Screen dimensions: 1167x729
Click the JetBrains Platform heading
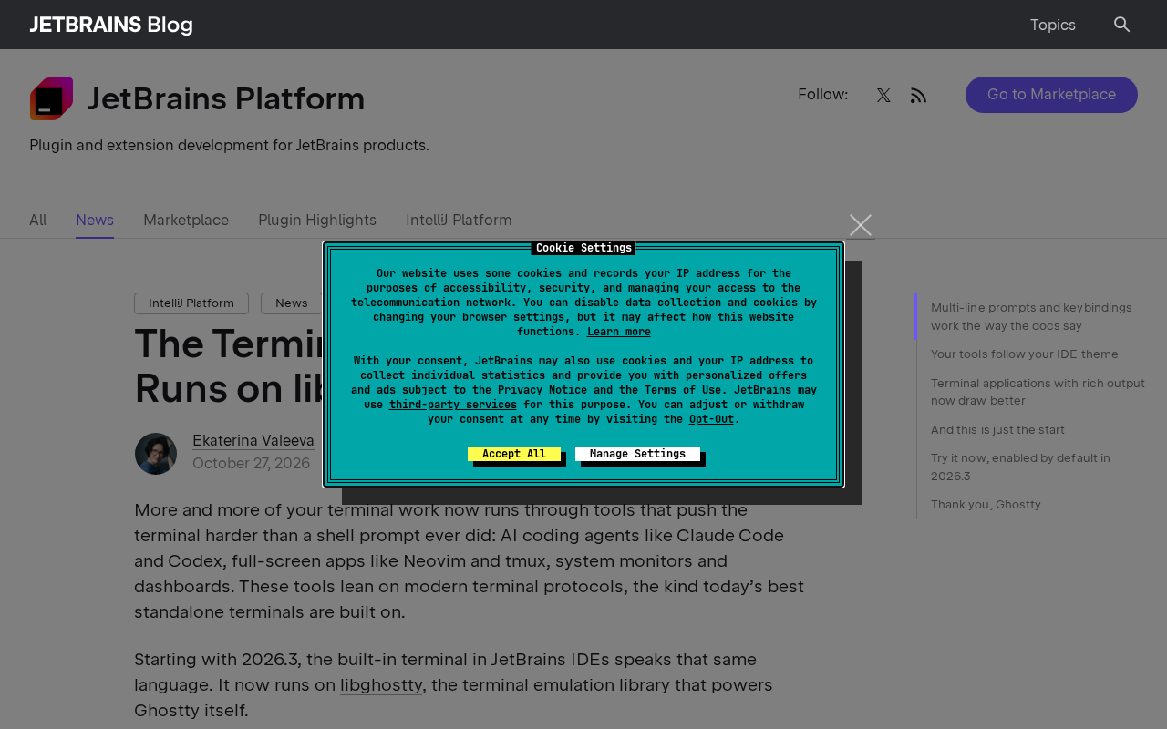(225, 98)
